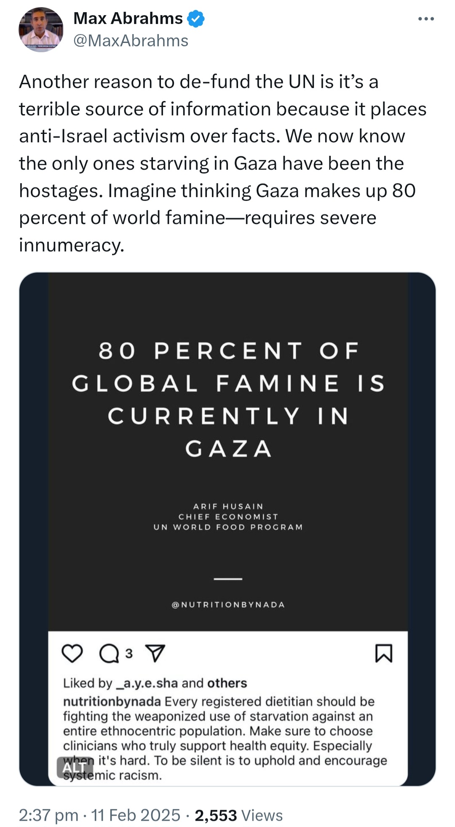This screenshot has height=827, width=455.
Task: Tap the heart like icon
Action: 72,653
